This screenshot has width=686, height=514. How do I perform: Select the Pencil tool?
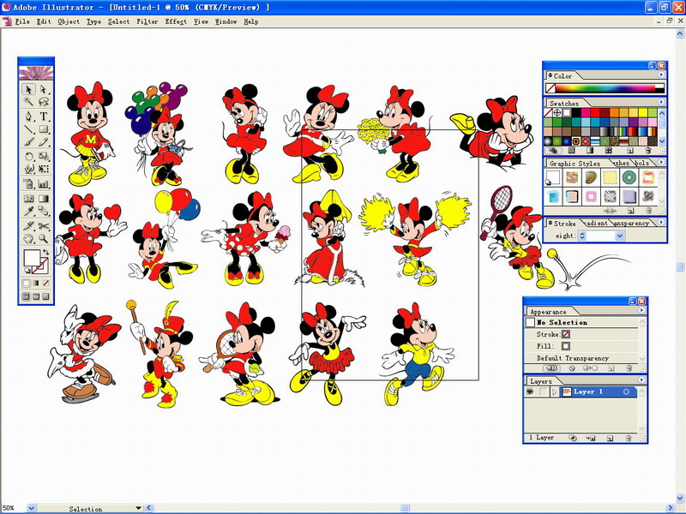tap(44, 142)
